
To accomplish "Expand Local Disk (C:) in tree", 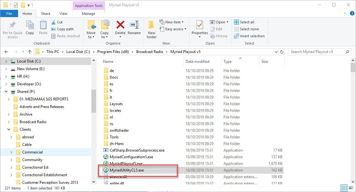I will (x=6, y=61).
